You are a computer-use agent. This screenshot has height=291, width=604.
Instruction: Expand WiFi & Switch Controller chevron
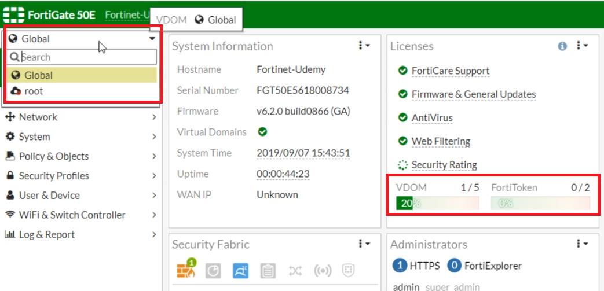(x=154, y=215)
